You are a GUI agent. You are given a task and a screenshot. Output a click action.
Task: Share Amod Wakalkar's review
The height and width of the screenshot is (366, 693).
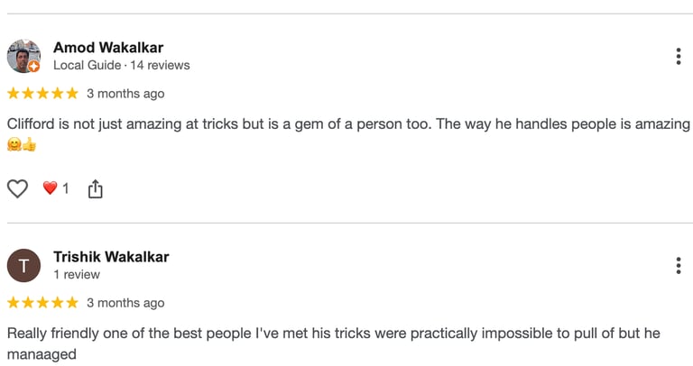[95, 188]
